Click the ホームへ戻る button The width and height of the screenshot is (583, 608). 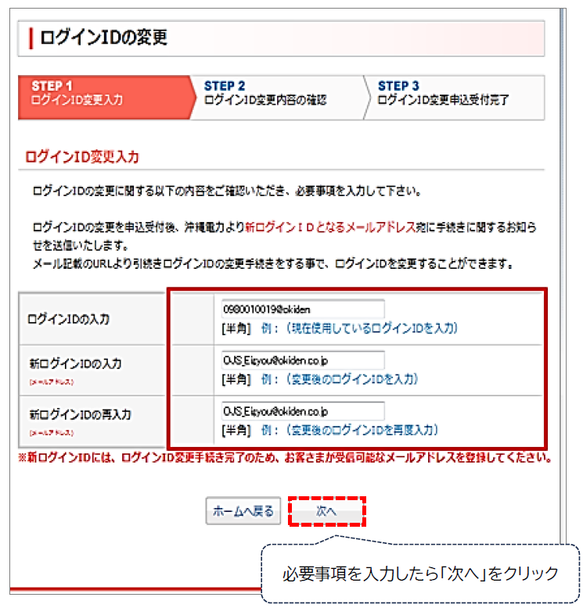coord(243,511)
